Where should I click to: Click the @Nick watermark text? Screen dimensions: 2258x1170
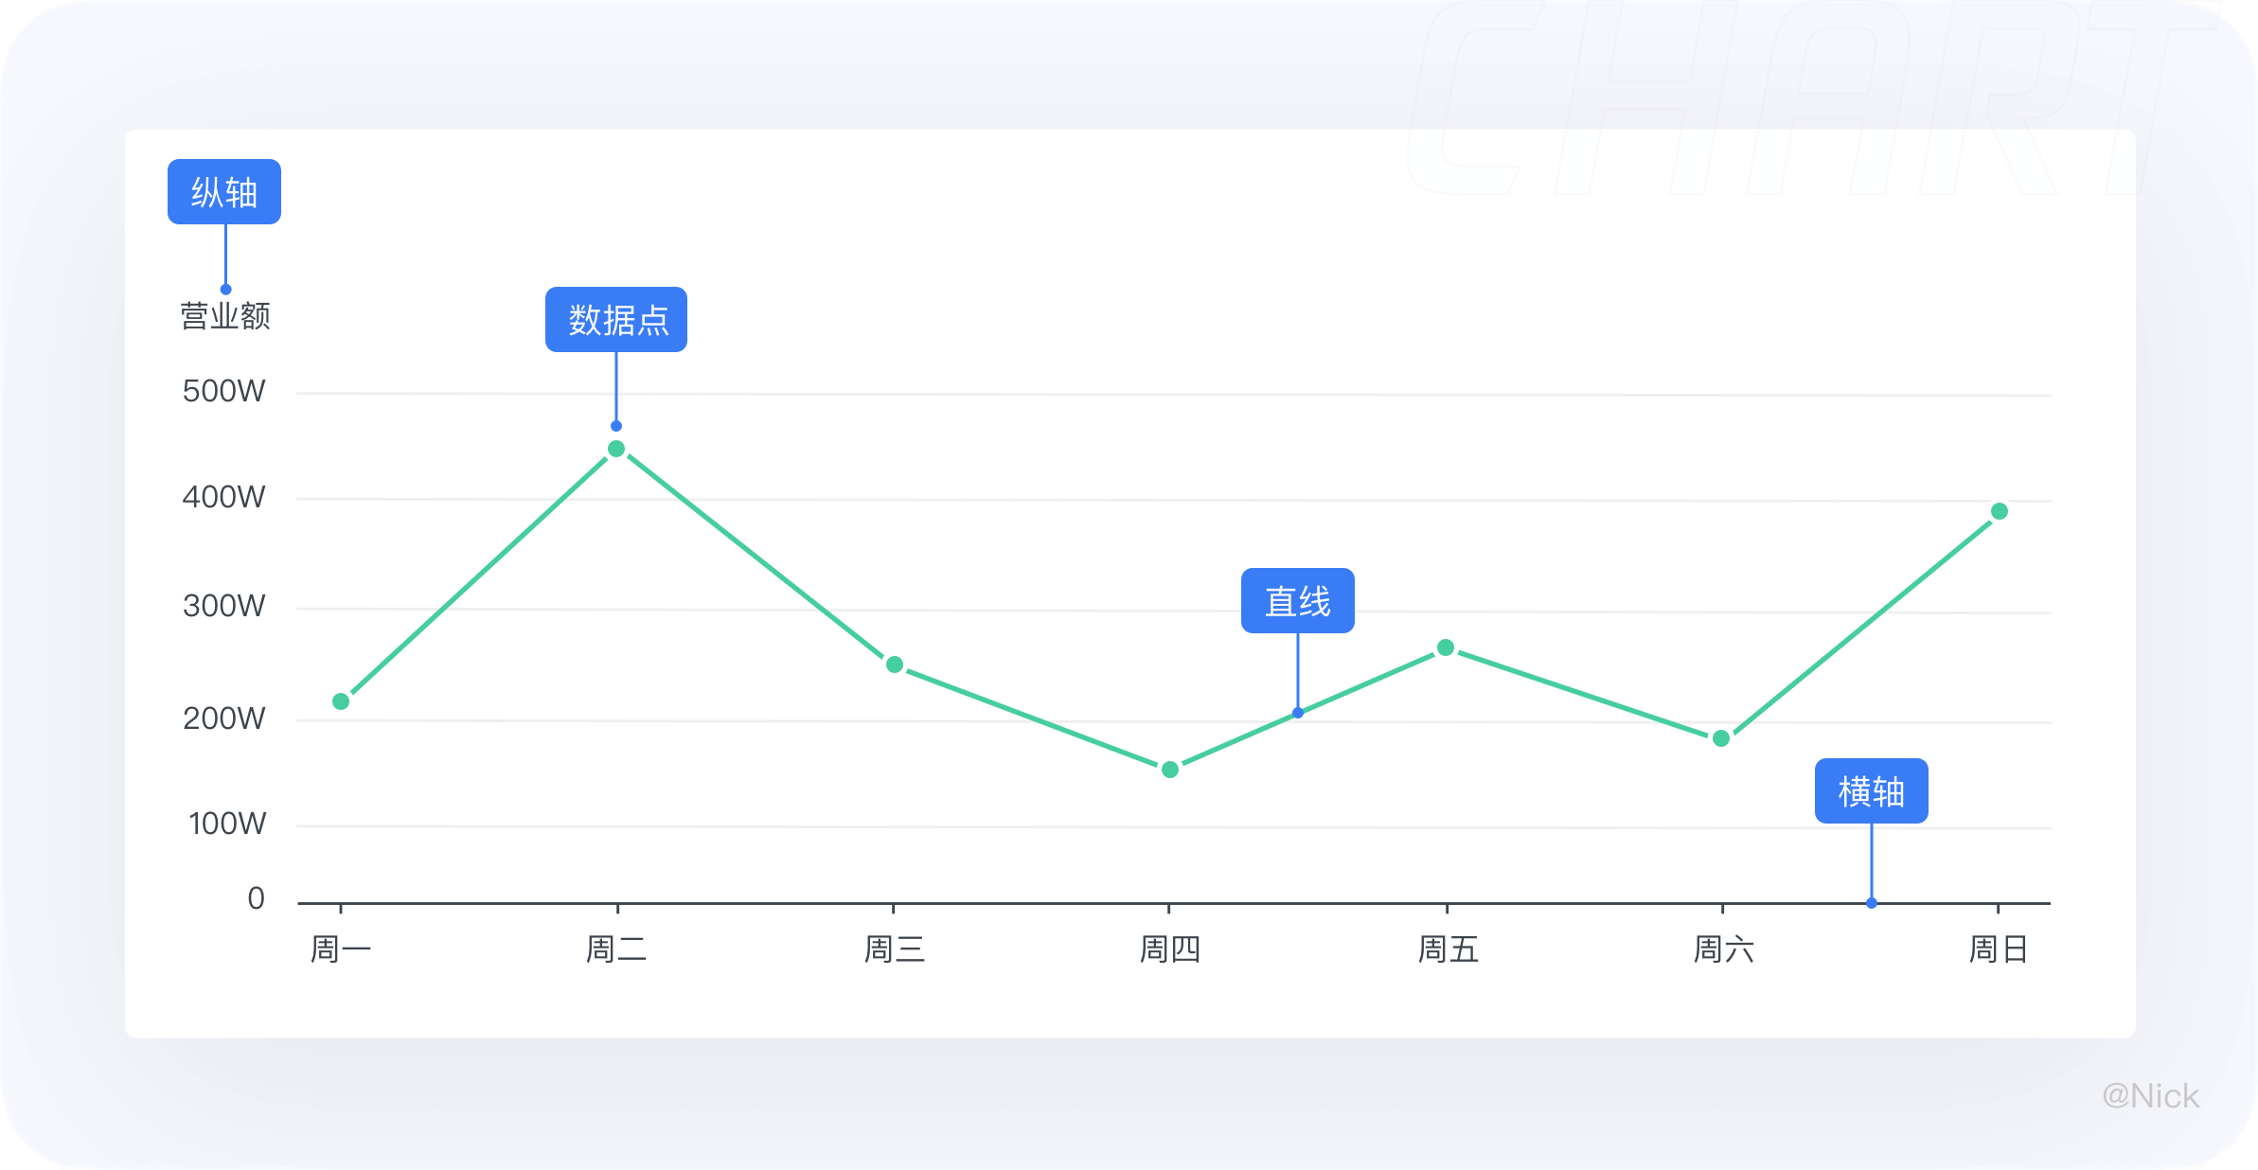[2151, 1096]
